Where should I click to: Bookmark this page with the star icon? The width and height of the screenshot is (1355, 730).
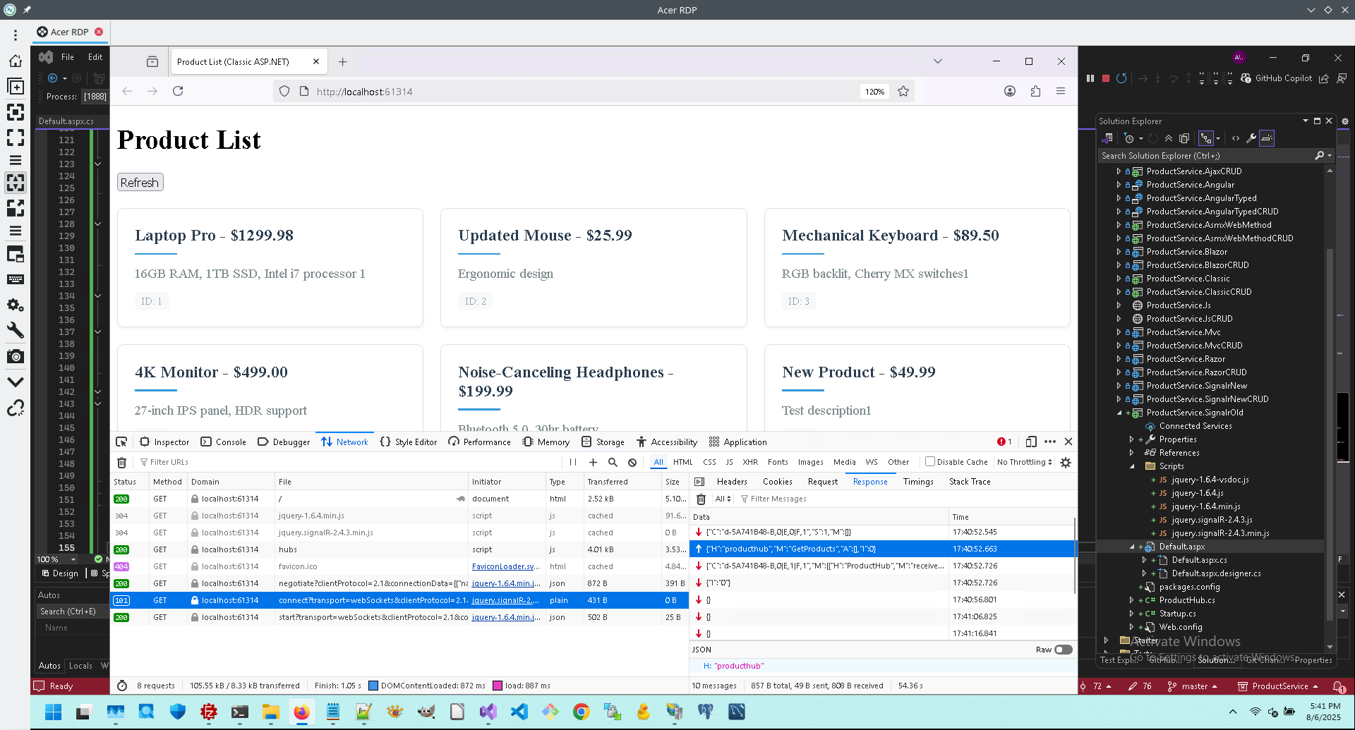903,91
